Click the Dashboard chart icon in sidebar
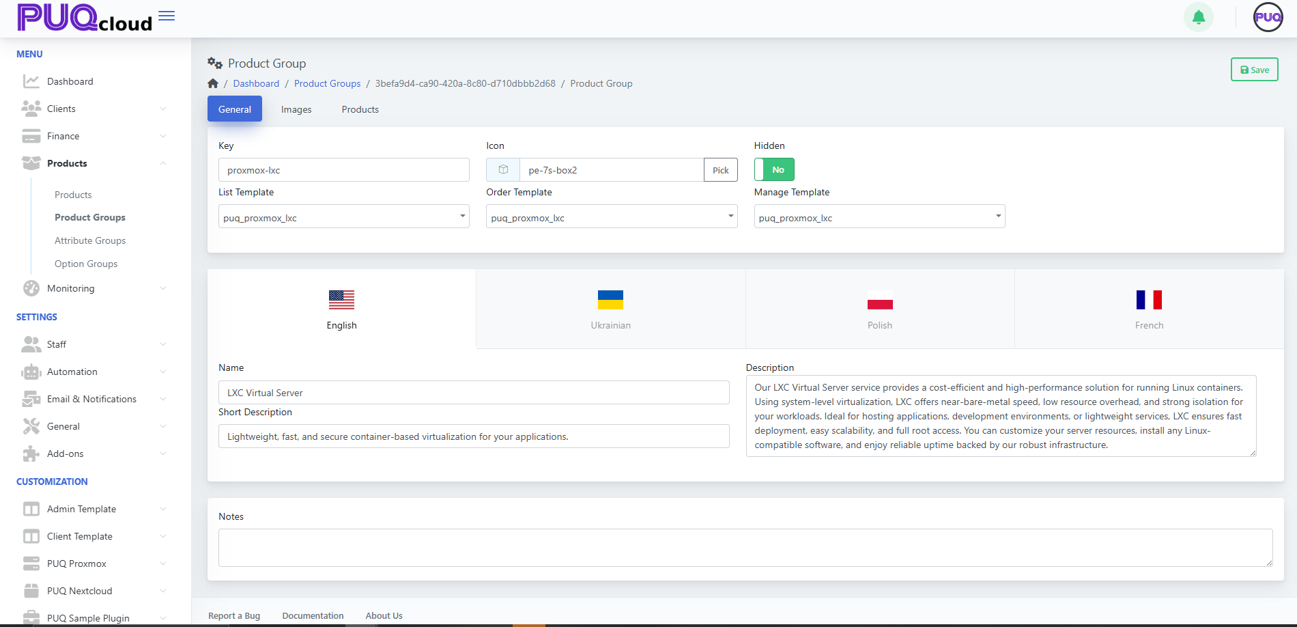The image size is (1297, 627). 31,81
